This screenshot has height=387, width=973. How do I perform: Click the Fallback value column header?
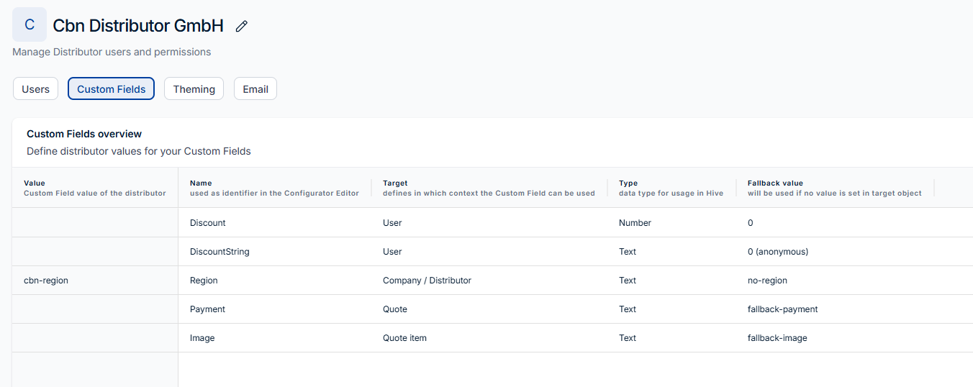point(775,183)
